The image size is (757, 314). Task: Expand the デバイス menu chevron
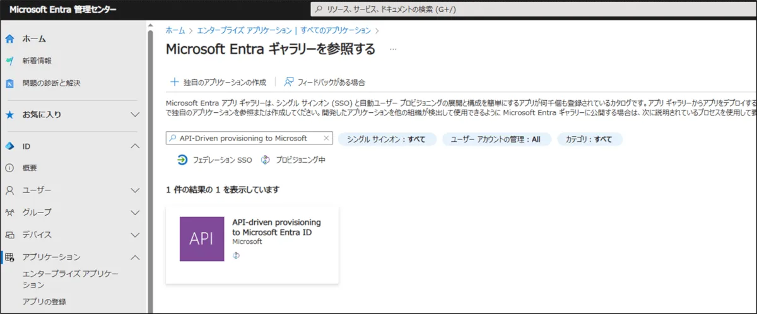coord(135,235)
